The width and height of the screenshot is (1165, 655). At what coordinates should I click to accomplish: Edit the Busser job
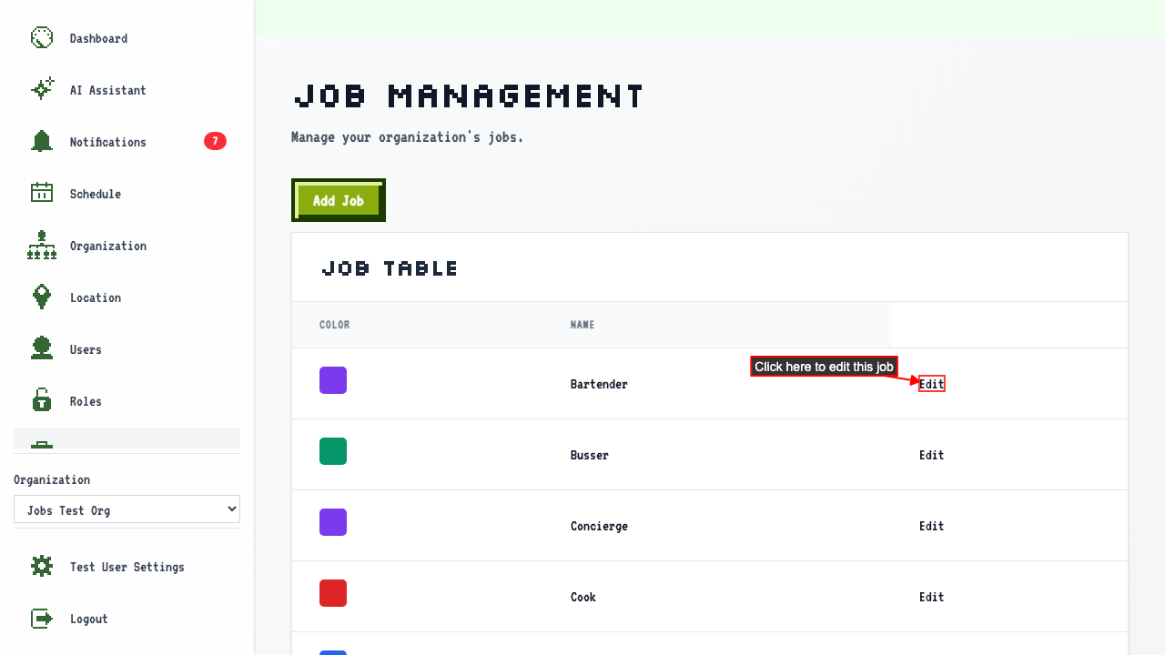932,455
